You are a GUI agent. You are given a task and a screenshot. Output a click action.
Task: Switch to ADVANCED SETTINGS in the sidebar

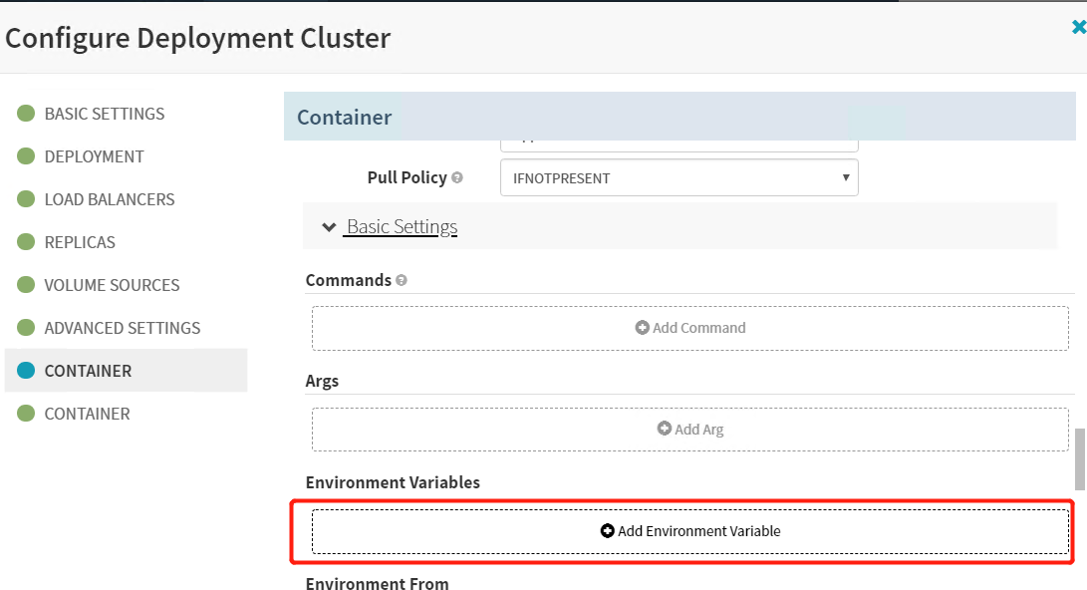pyautogui.click(x=122, y=328)
